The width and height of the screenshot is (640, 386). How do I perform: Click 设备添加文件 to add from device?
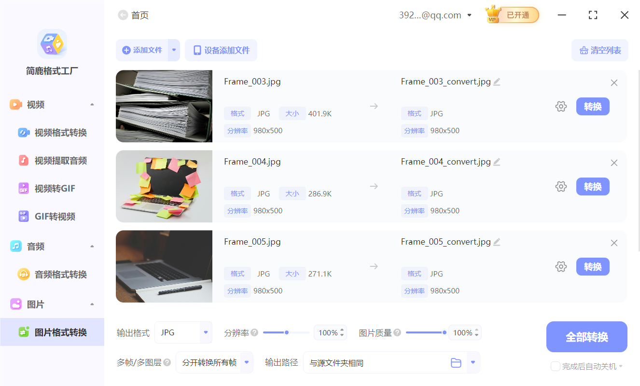point(221,50)
